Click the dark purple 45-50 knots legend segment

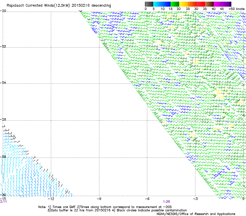coord(227,4)
